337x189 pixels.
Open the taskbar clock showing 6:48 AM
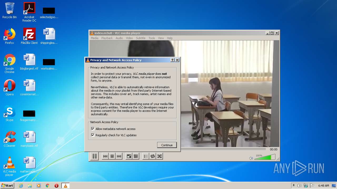[x=324, y=186]
